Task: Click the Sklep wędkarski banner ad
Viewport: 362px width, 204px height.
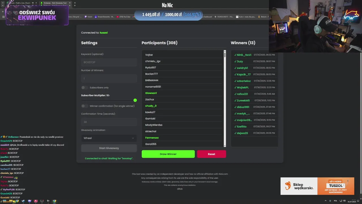Action: tap(317, 186)
